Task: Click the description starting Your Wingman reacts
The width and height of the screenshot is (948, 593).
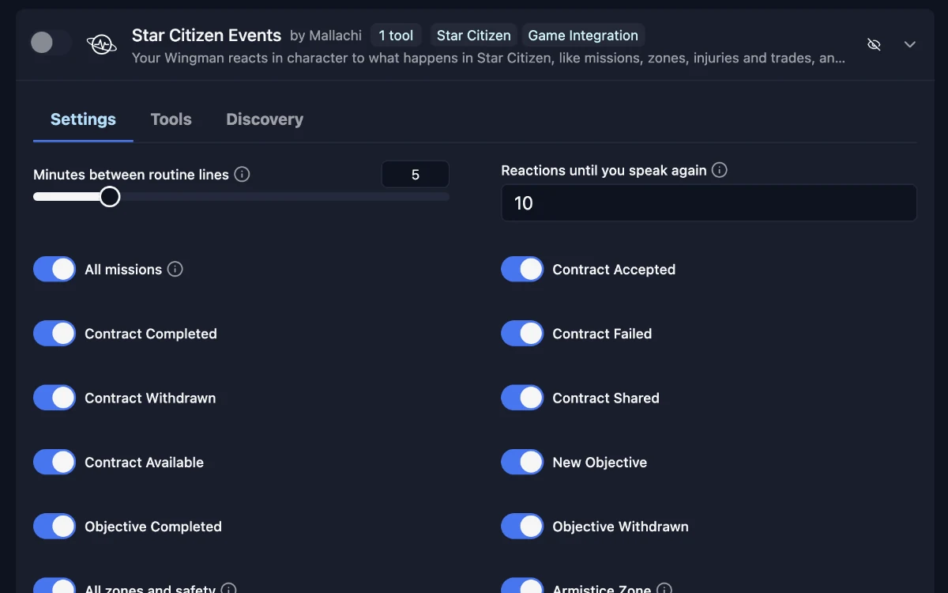Action: pyautogui.click(x=488, y=58)
